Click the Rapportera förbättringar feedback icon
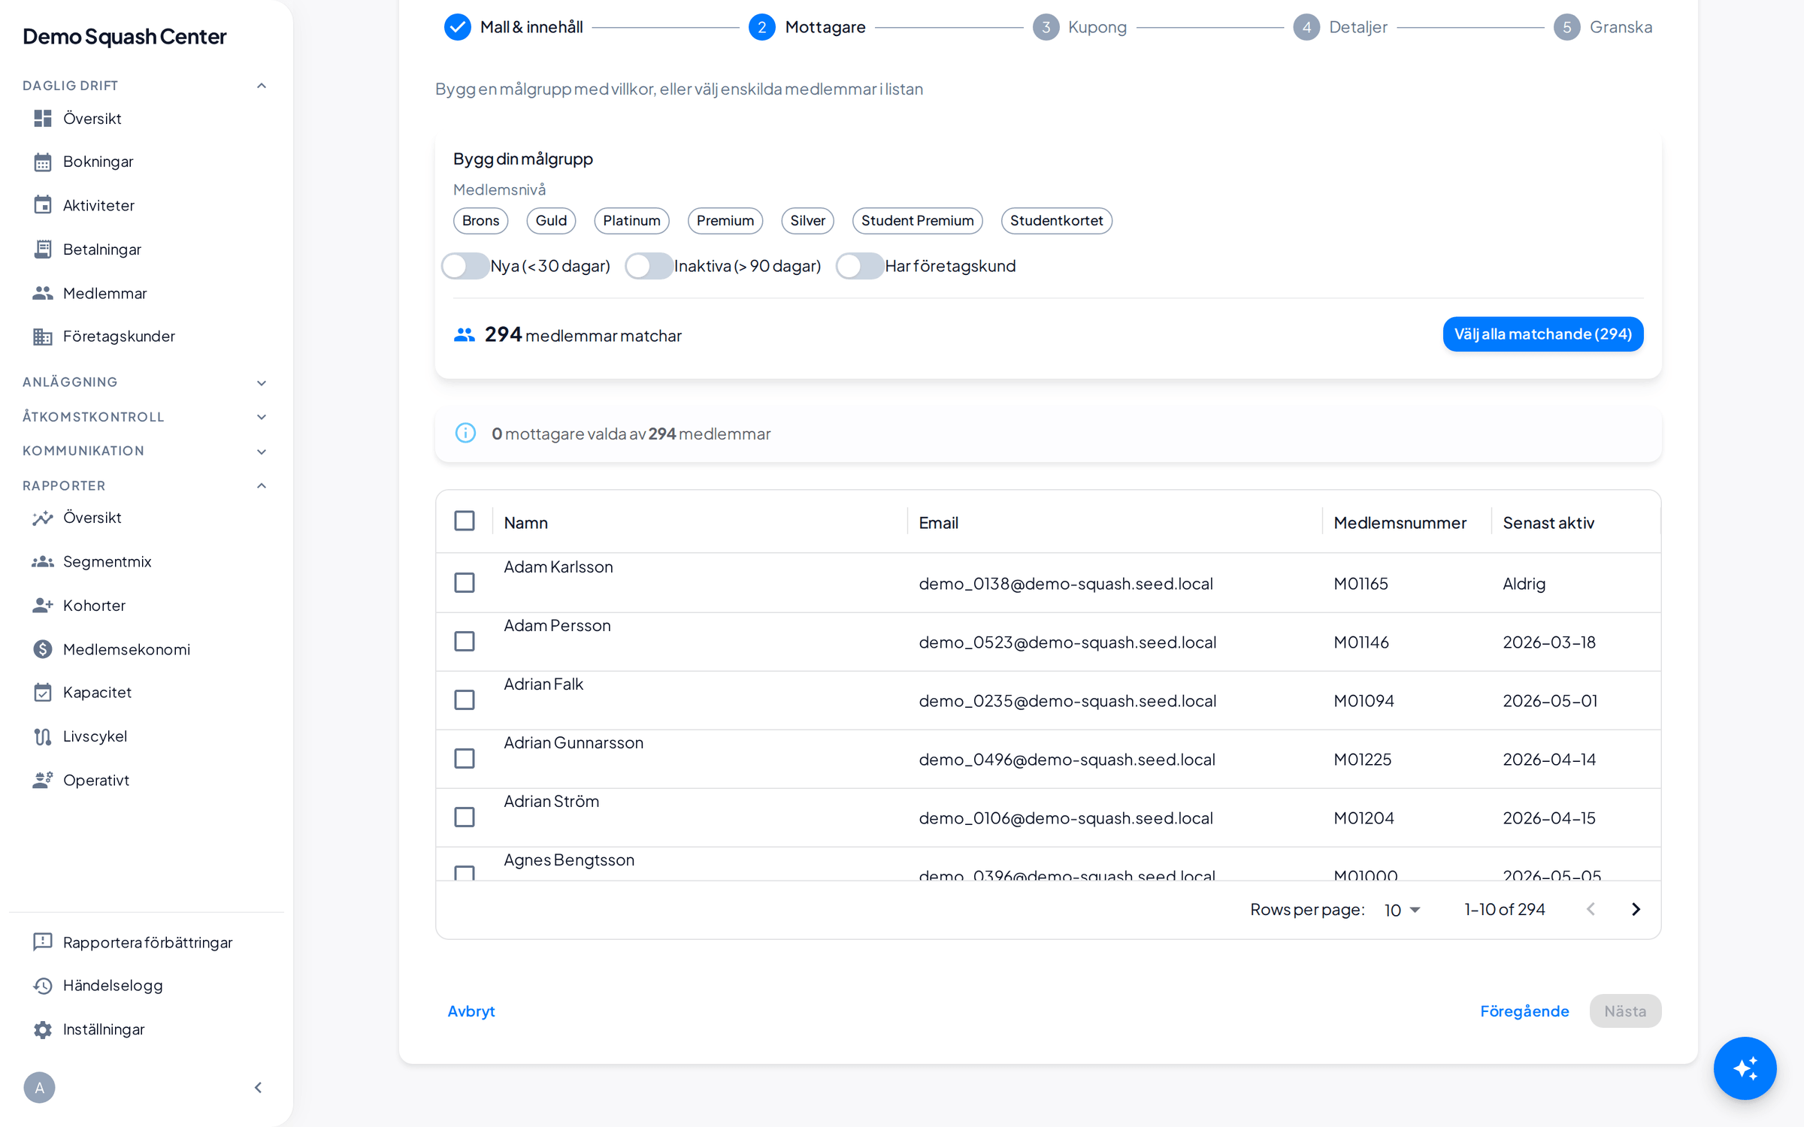 (x=43, y=942)
